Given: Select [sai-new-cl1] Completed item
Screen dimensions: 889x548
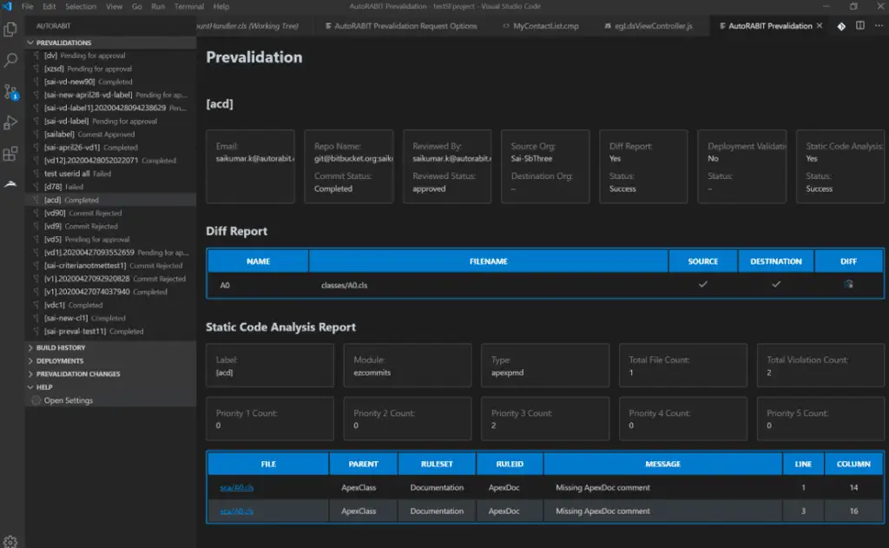Looking at the screenshot, I should click(x=110, y=318).
